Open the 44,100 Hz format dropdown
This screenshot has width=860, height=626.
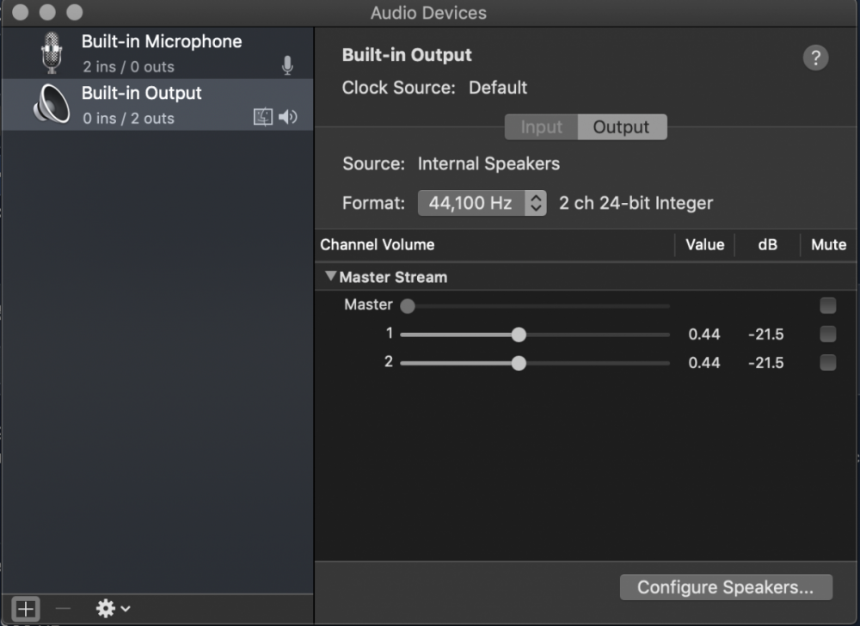[x=482, y=204]
